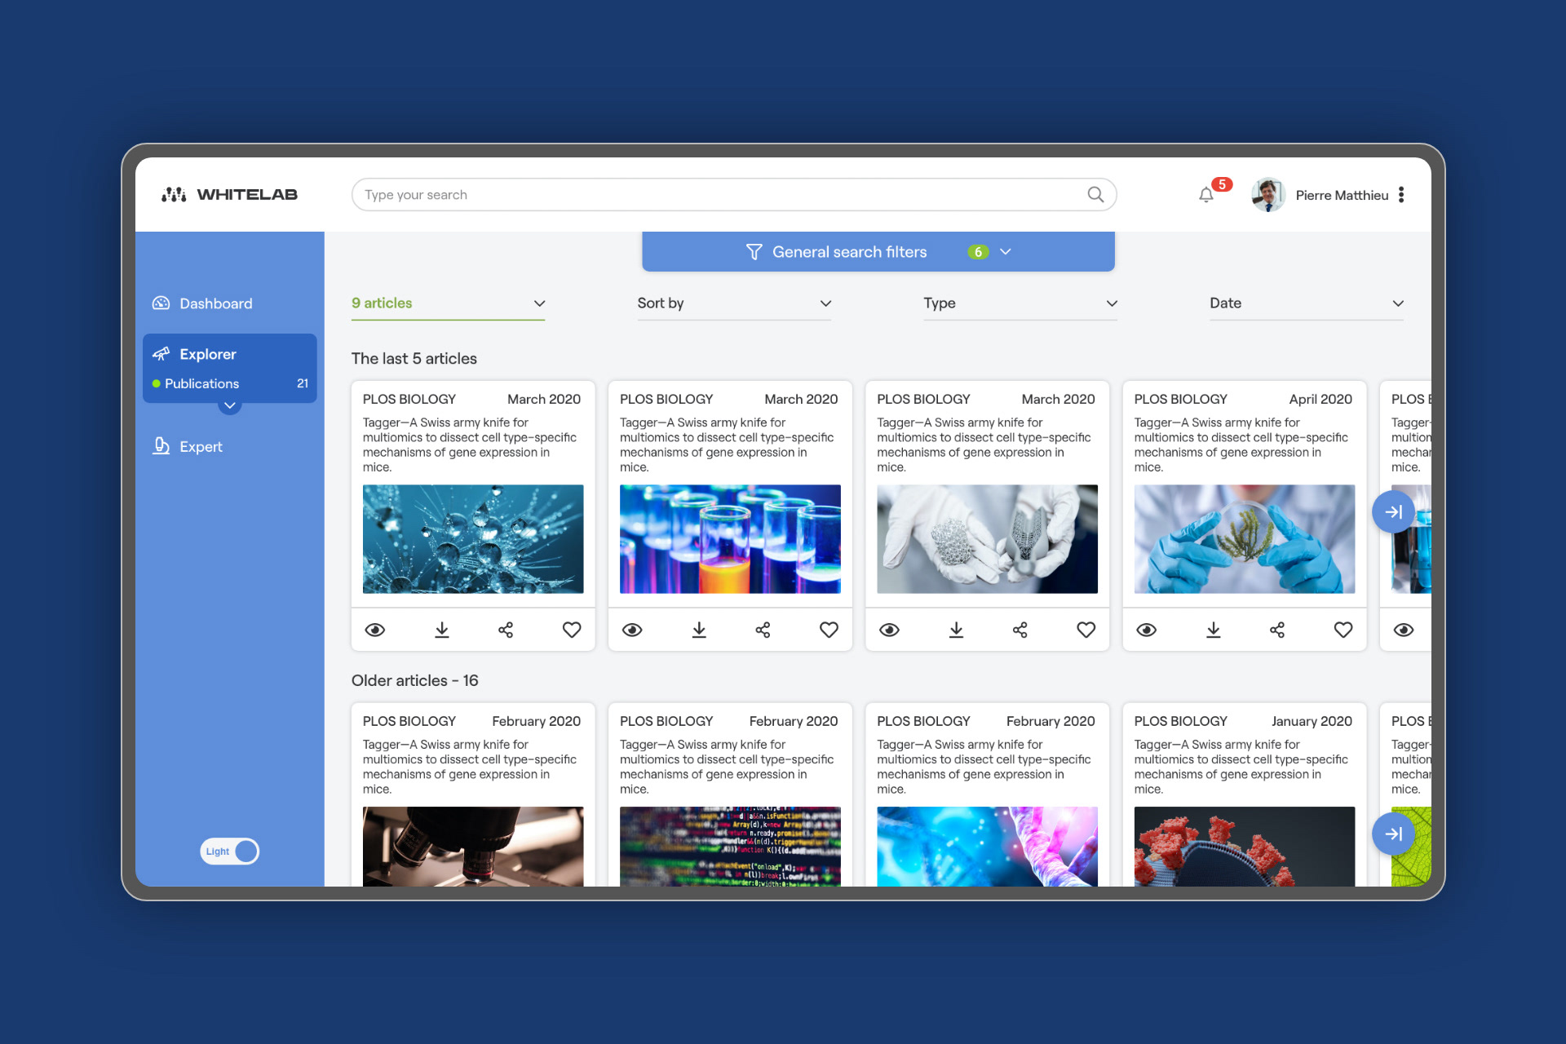Open Expert section in sidebar

tap(188, 446)
